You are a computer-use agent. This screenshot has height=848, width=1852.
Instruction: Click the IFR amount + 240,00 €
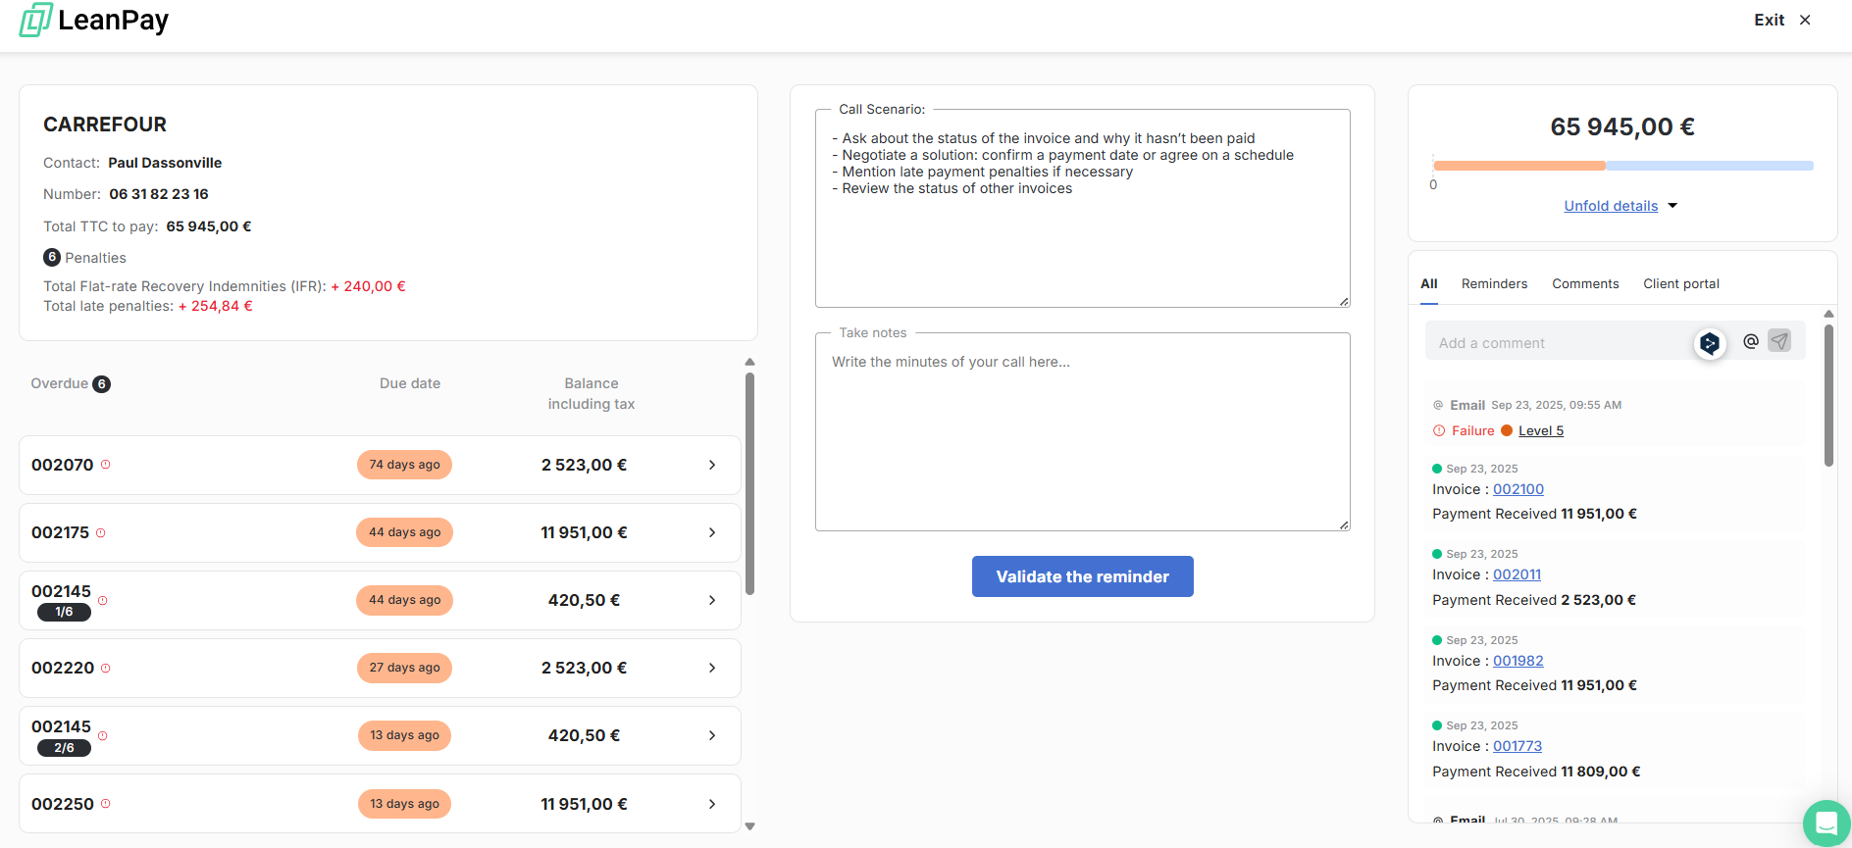tap(368, 286)
